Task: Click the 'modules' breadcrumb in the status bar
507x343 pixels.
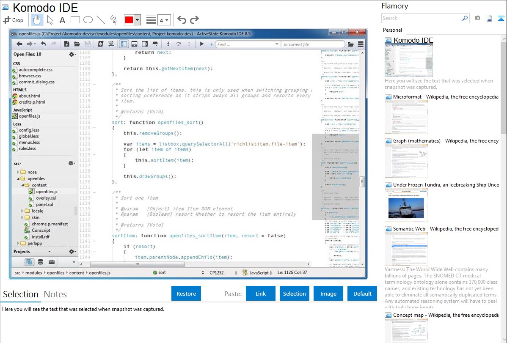Action: (33, 273)
